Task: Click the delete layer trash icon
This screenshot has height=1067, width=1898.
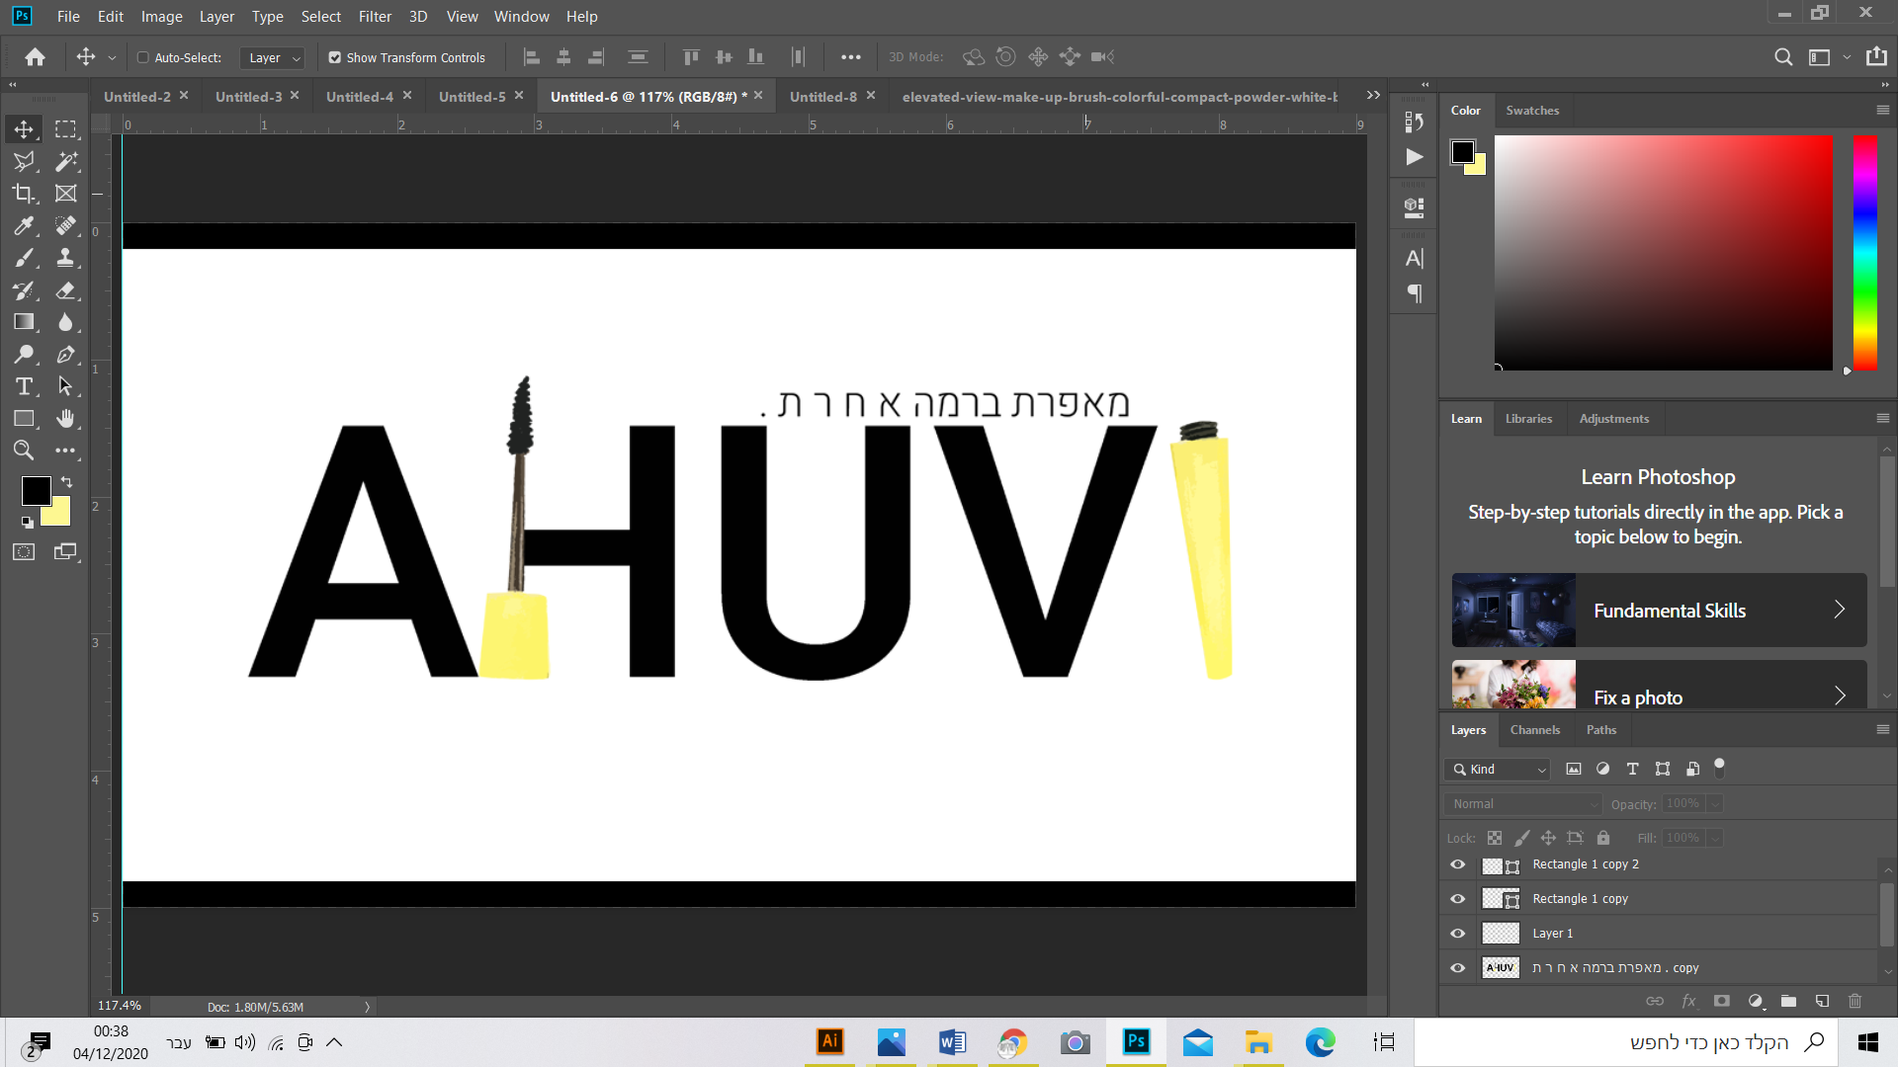Action: coord(1855,1001)
